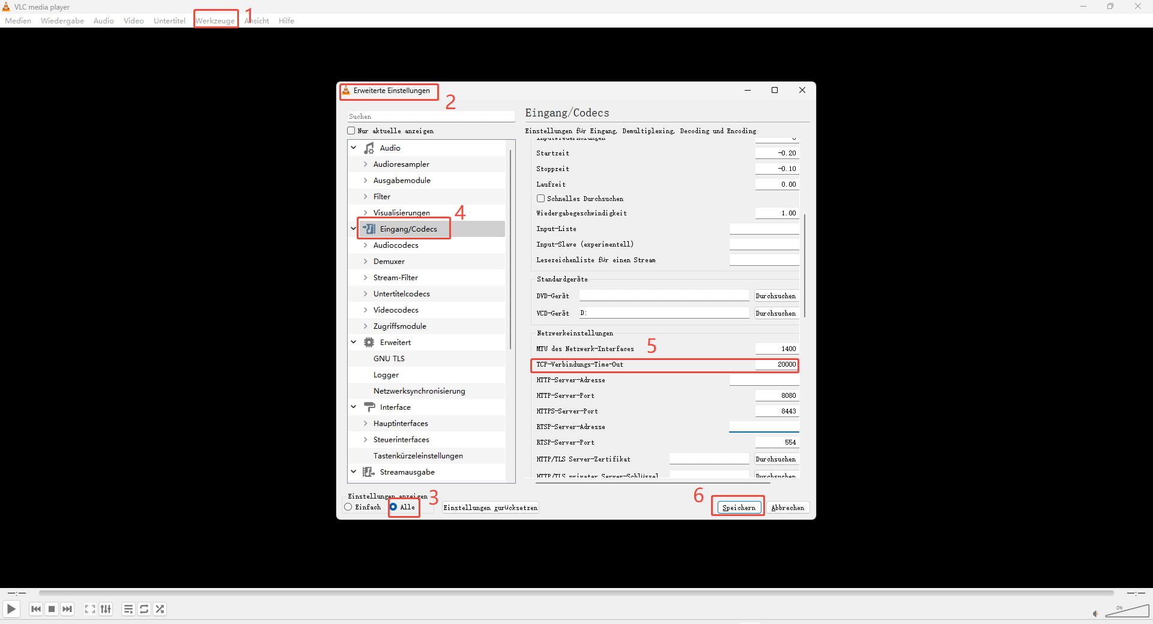The image size is (1153, 624).
Task: Select Untertitelcodecs tree item
Action: tap(402, 294)
